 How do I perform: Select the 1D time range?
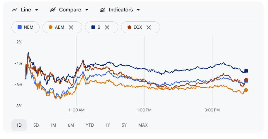pos(19,125)
